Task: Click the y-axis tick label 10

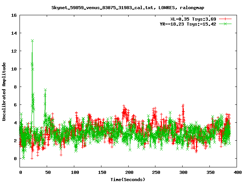Action: 14,69
